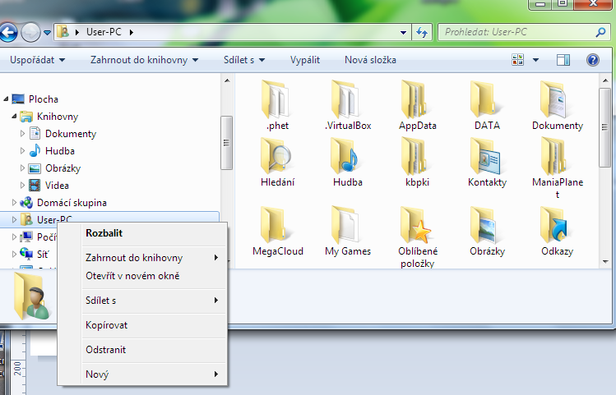Click the Vypálit toolbar button
The width and height of the screenshot is (616, 395).
[x=305, y=60]
